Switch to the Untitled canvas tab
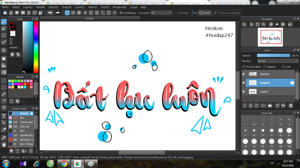The image size is (300, 168). [x=90, y=18]
